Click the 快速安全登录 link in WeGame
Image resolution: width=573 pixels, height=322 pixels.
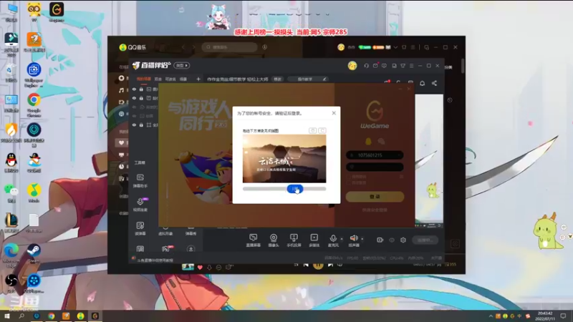(375, 210)
